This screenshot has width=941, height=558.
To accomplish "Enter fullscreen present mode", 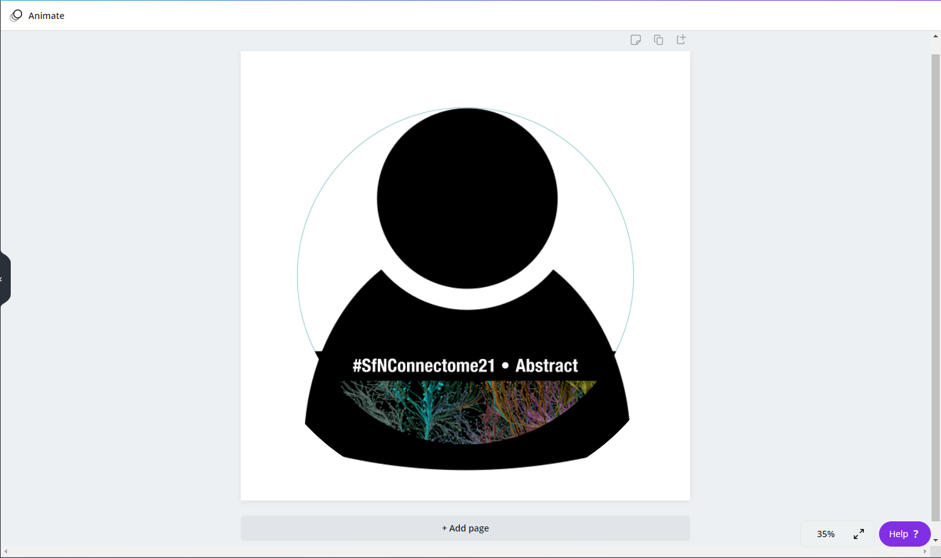I will pos(859,534).
